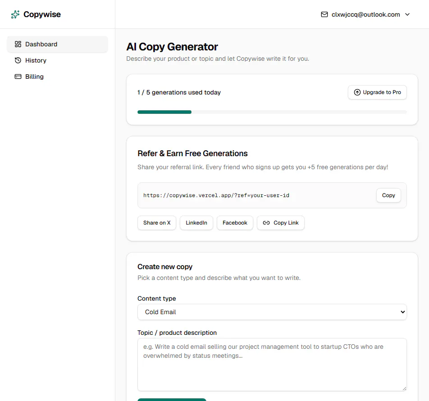The image size is (429, 401).
Task: Copy the referral URL with Copy button
Action: click(388, 195)
